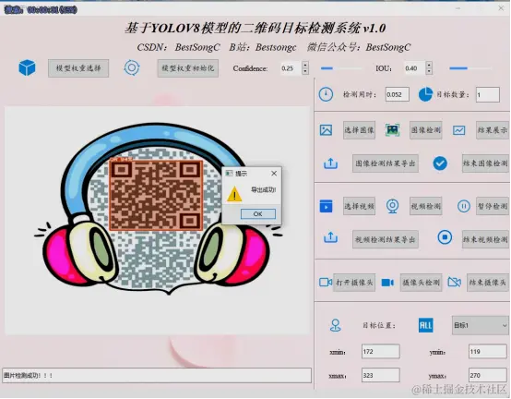Image resolution: width=511 pixels, height=399 pixels.
Task: Click the IOU value field 0.40
Action: [415, 68]
